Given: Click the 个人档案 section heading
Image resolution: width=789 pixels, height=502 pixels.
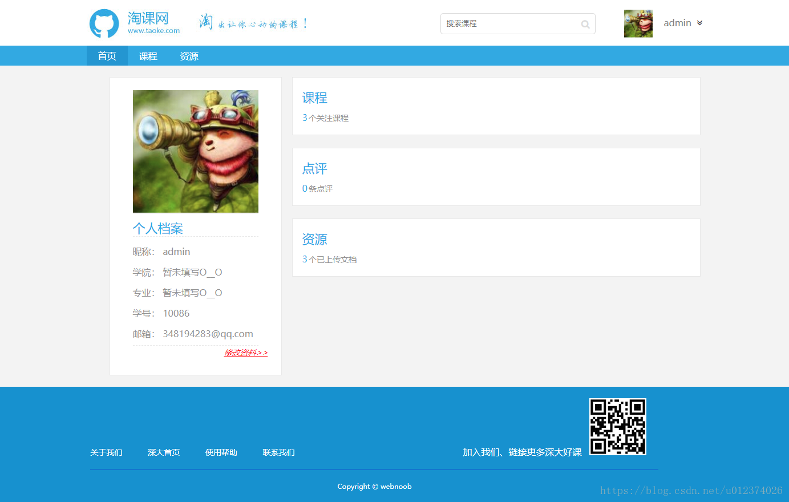Looking at the screenshot, I should point(158,228).
